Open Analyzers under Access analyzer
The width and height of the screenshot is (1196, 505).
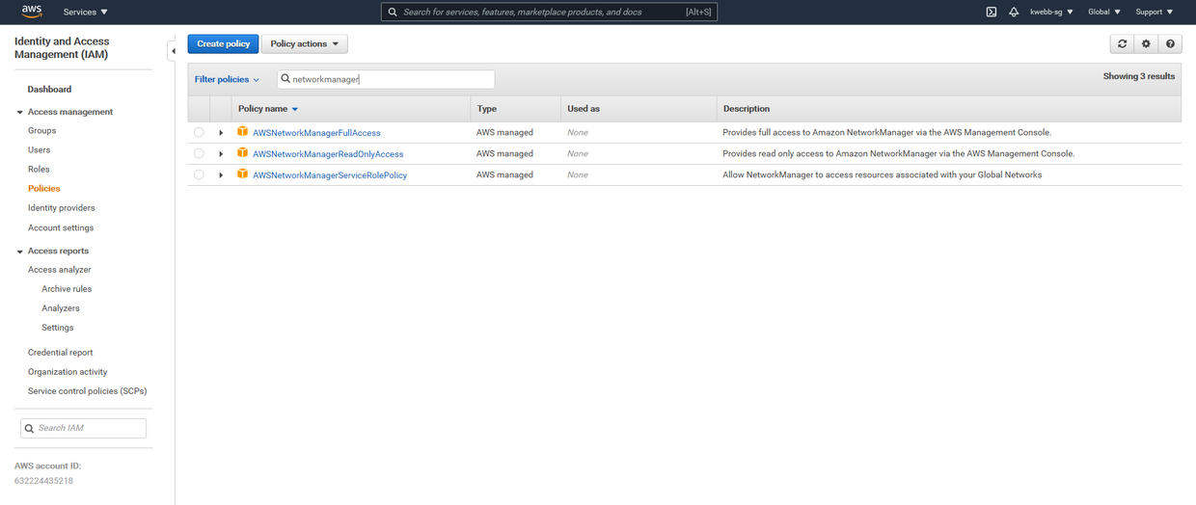61,307
